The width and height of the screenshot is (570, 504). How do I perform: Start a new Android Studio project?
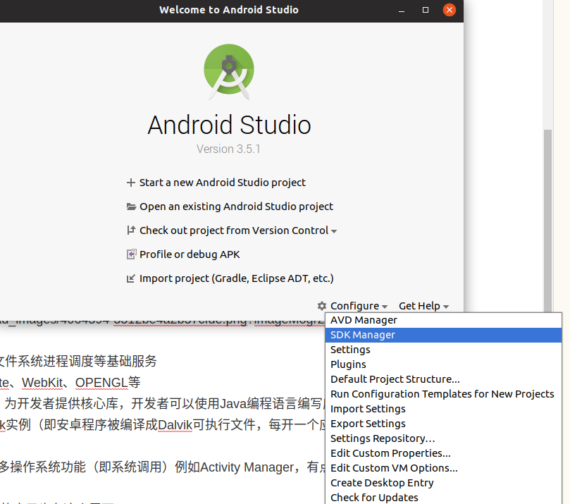(x=222, y=183)
